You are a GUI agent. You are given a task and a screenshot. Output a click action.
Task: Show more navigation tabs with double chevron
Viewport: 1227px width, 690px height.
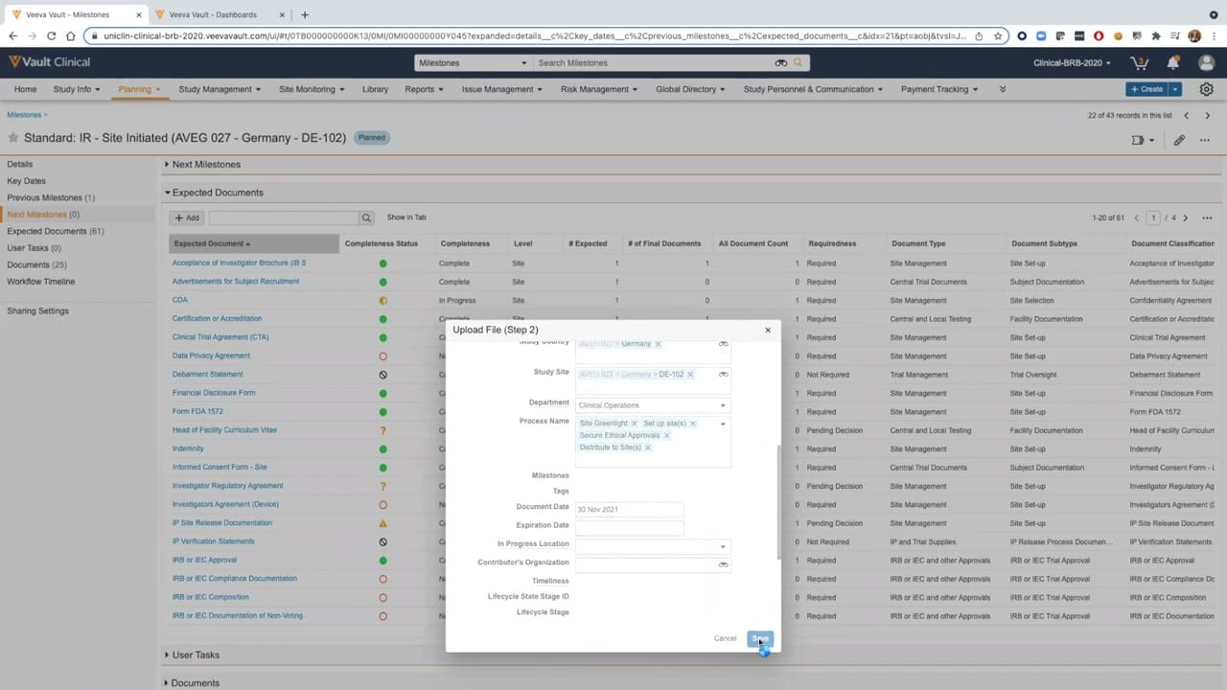(1003, 89)
